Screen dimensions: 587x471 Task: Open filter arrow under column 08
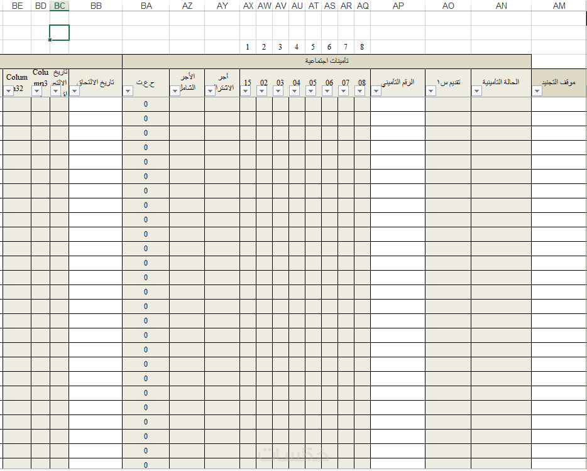coord(359,90)
